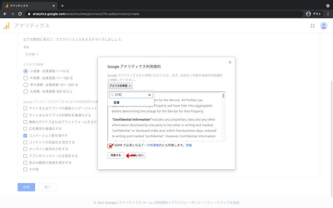Check the その他 checkbox at list bottom
This screenshot has height=208, width=333.
pos(25,169)
